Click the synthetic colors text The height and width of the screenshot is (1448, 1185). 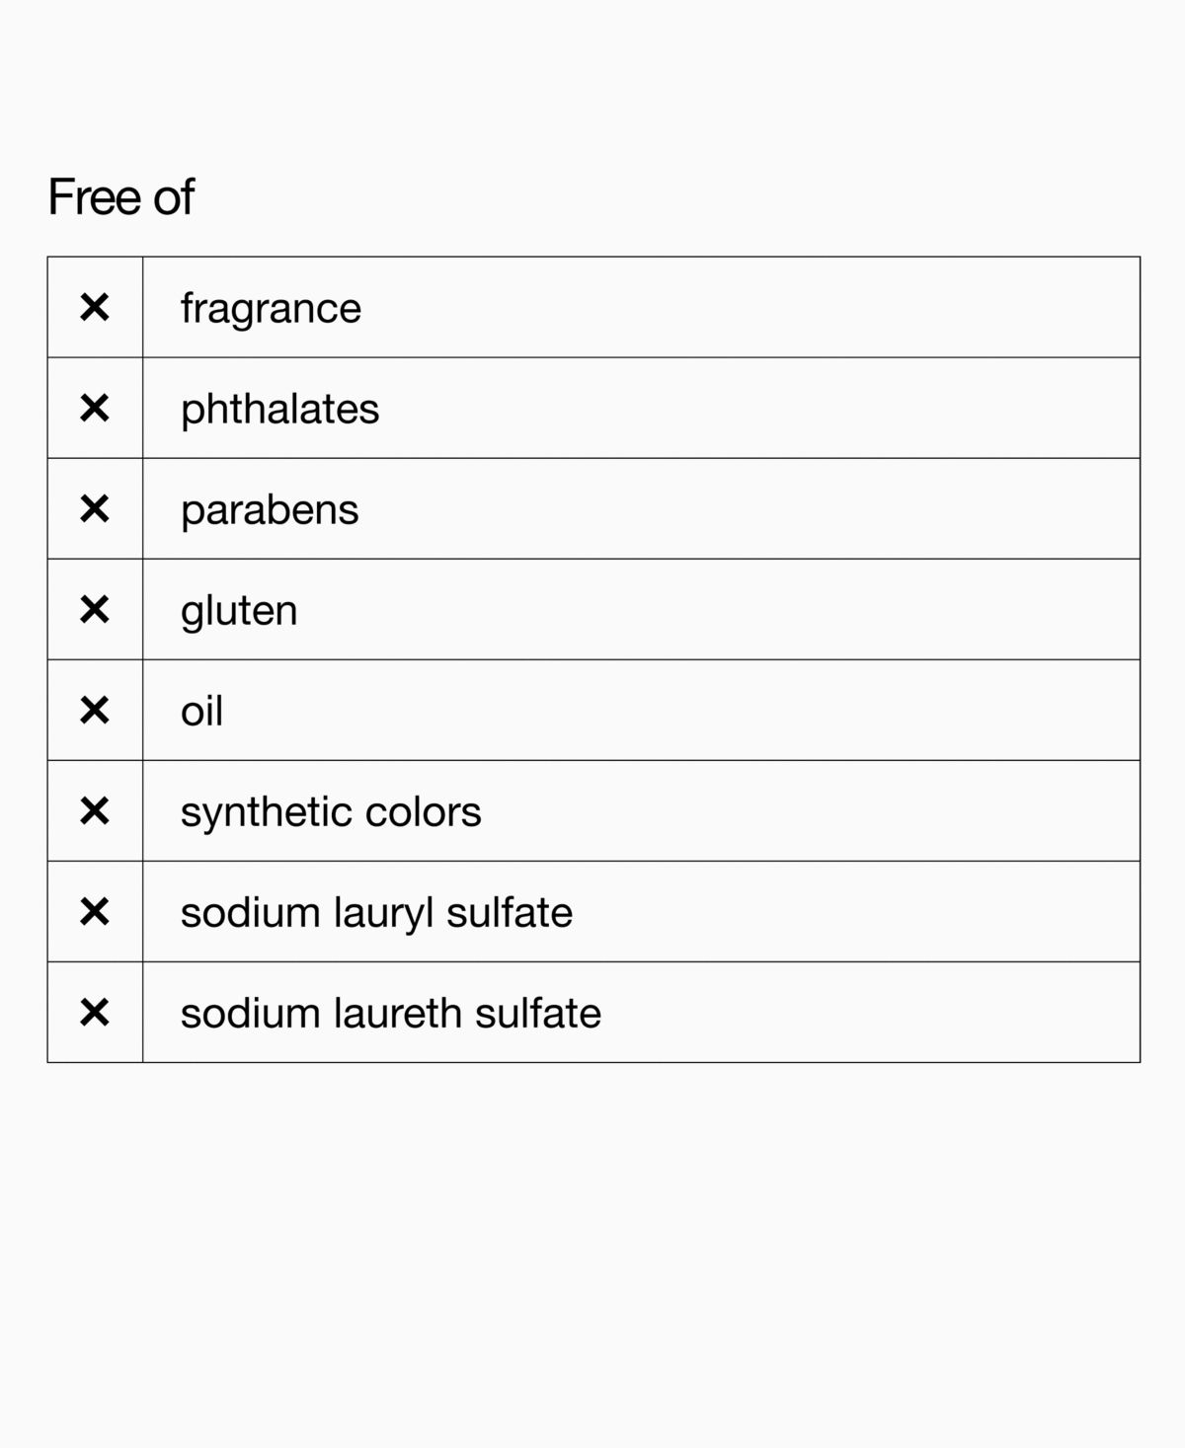coord(331,812)
